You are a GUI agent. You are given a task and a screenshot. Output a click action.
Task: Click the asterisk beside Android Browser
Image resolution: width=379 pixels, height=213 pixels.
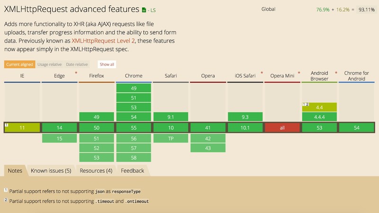336,73
